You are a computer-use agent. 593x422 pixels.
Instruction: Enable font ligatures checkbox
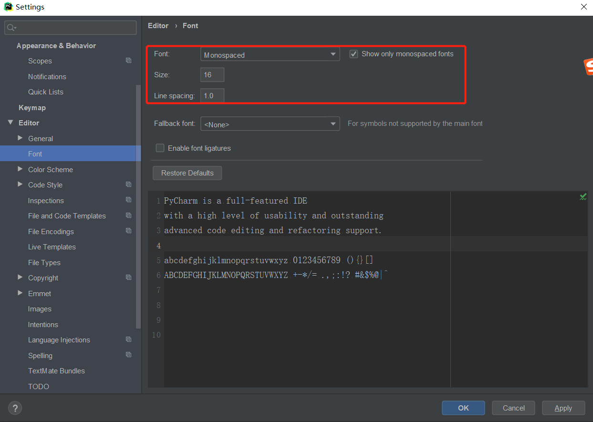tap(160, 148)
